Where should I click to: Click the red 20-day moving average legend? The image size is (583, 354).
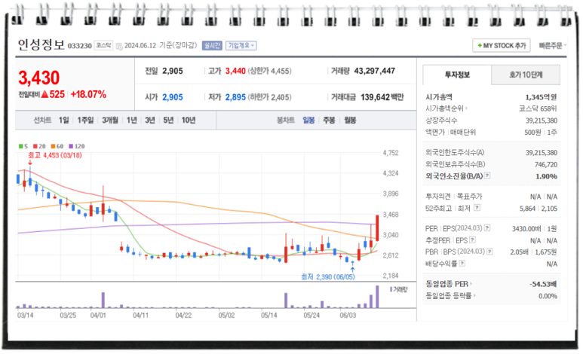pos(39,146)
